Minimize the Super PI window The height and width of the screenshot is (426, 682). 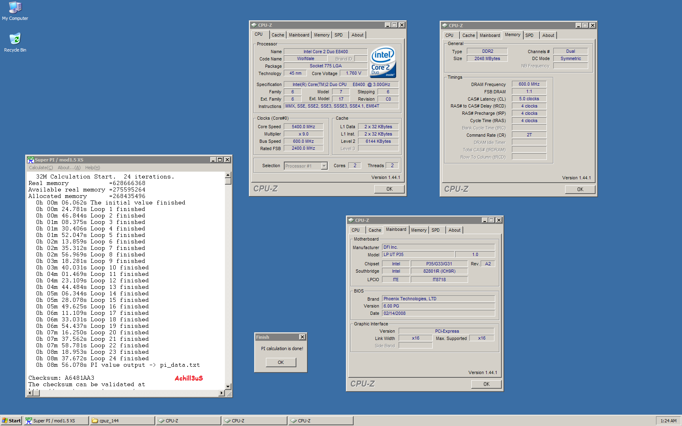tap(213, 160)
